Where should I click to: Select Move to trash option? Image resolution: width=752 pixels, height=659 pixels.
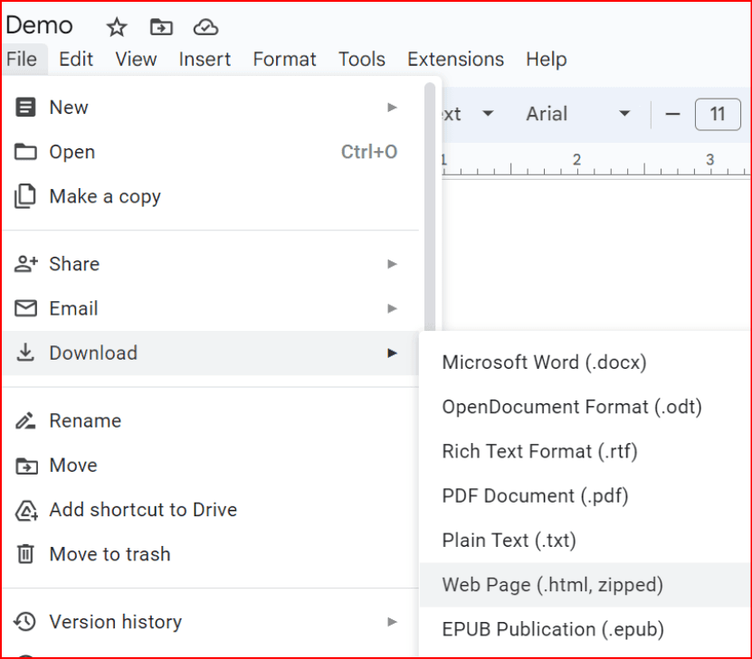pyautogui.click(x=109, y=554)
